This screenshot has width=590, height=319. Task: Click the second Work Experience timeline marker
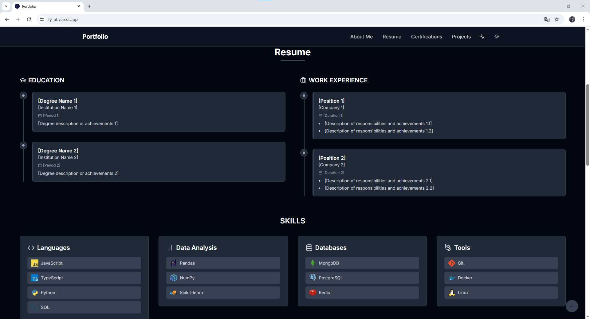(x=304, y=153)
